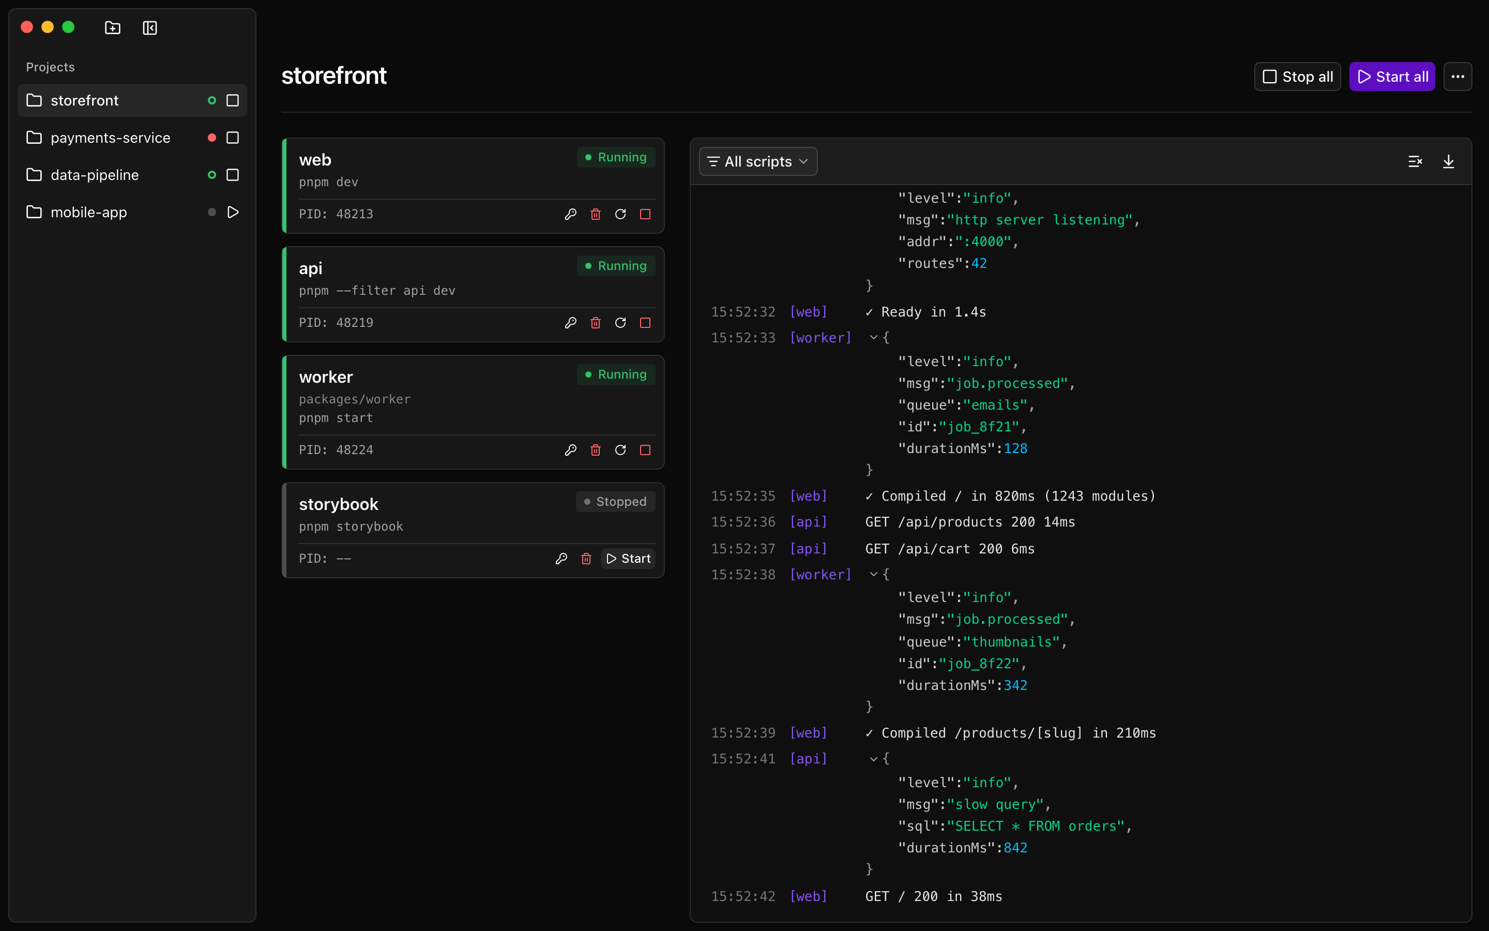Click "Compiled / in 820ms (1243 modules)" line

tap(1011, 497)
